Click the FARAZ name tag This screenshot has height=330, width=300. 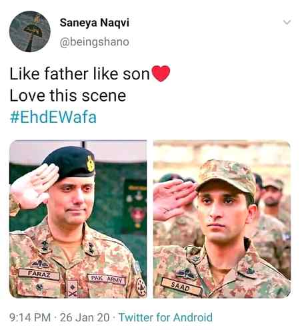[x=39, y=274]
